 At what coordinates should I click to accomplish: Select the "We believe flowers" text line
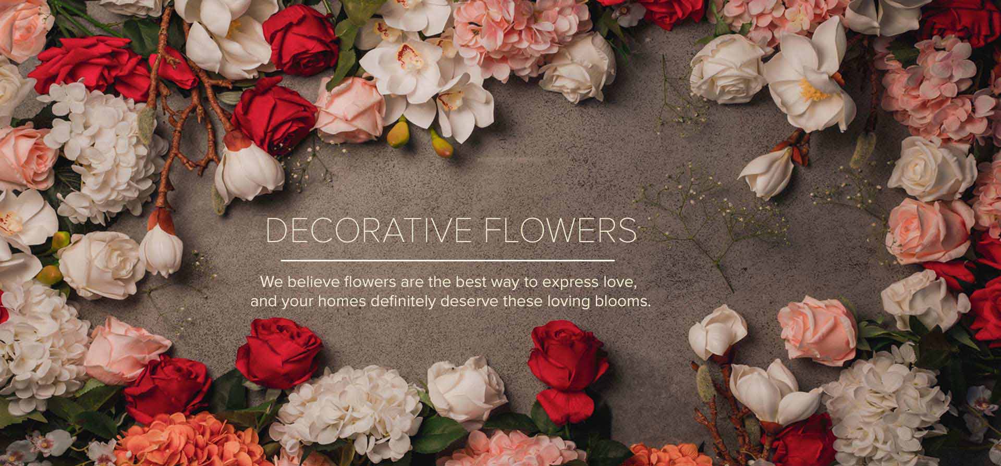tap(448, 283)
